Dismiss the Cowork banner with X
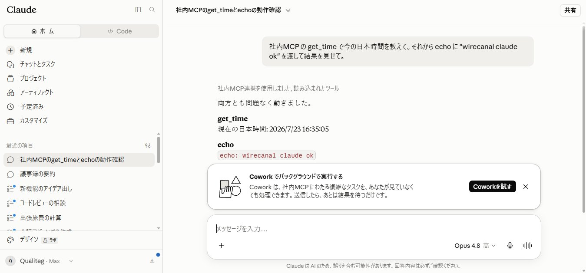Viewport: 586px width, 273px height. click(x=526, y=187)
